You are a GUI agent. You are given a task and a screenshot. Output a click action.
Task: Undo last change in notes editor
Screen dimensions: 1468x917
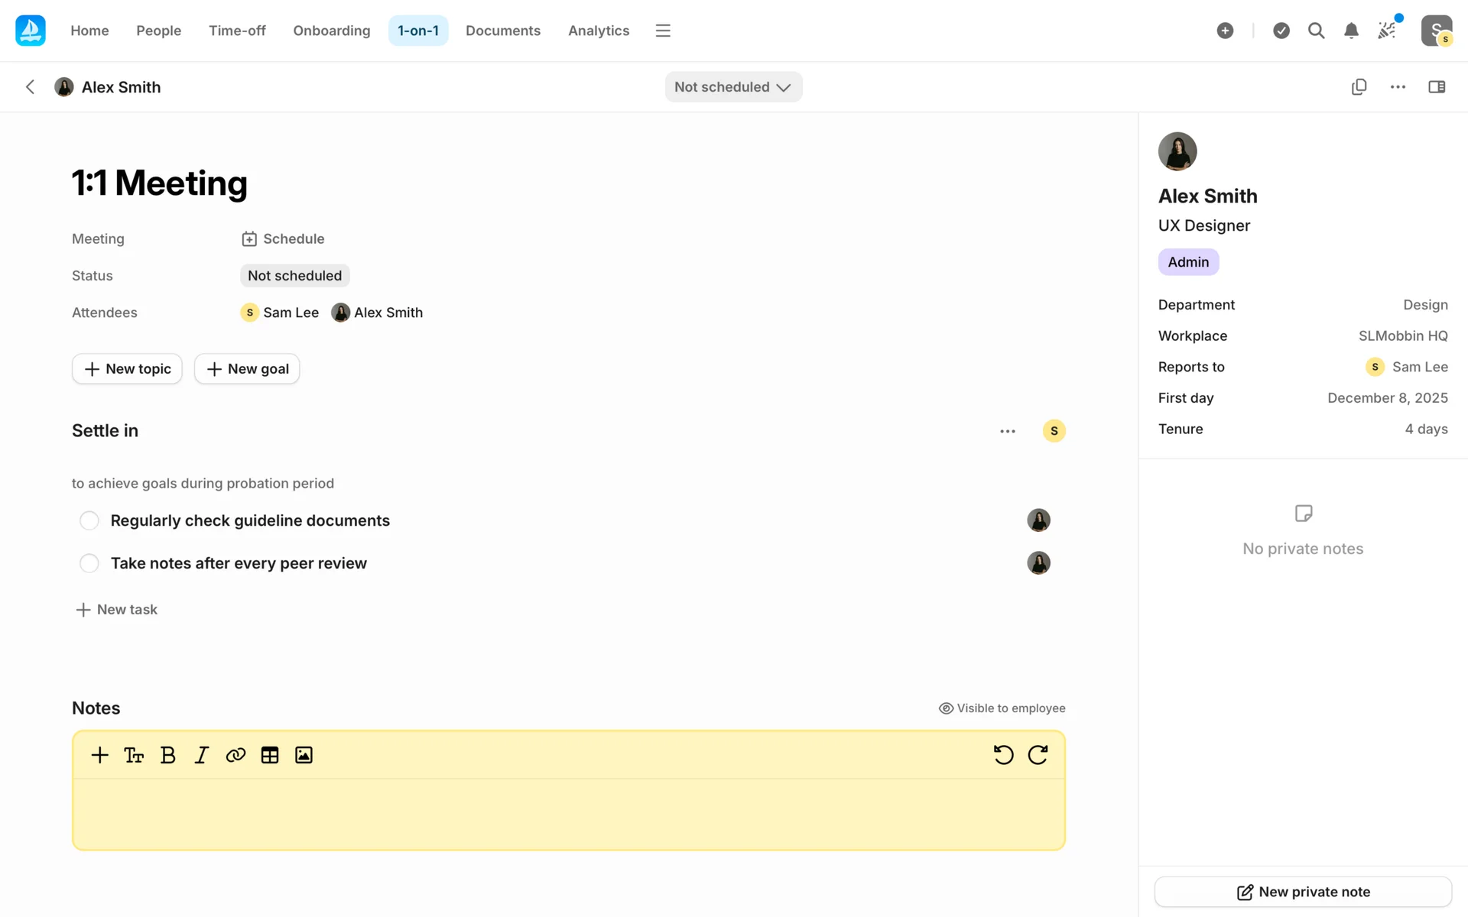coord(1003,755)
